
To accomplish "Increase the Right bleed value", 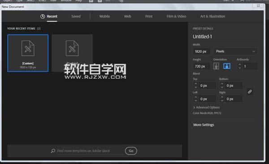I will [x=222, y=97].
